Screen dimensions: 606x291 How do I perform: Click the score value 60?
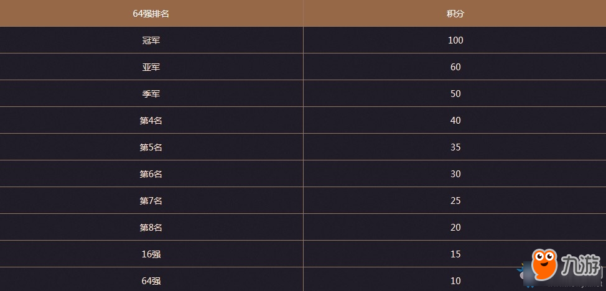[x=455, y=67]
